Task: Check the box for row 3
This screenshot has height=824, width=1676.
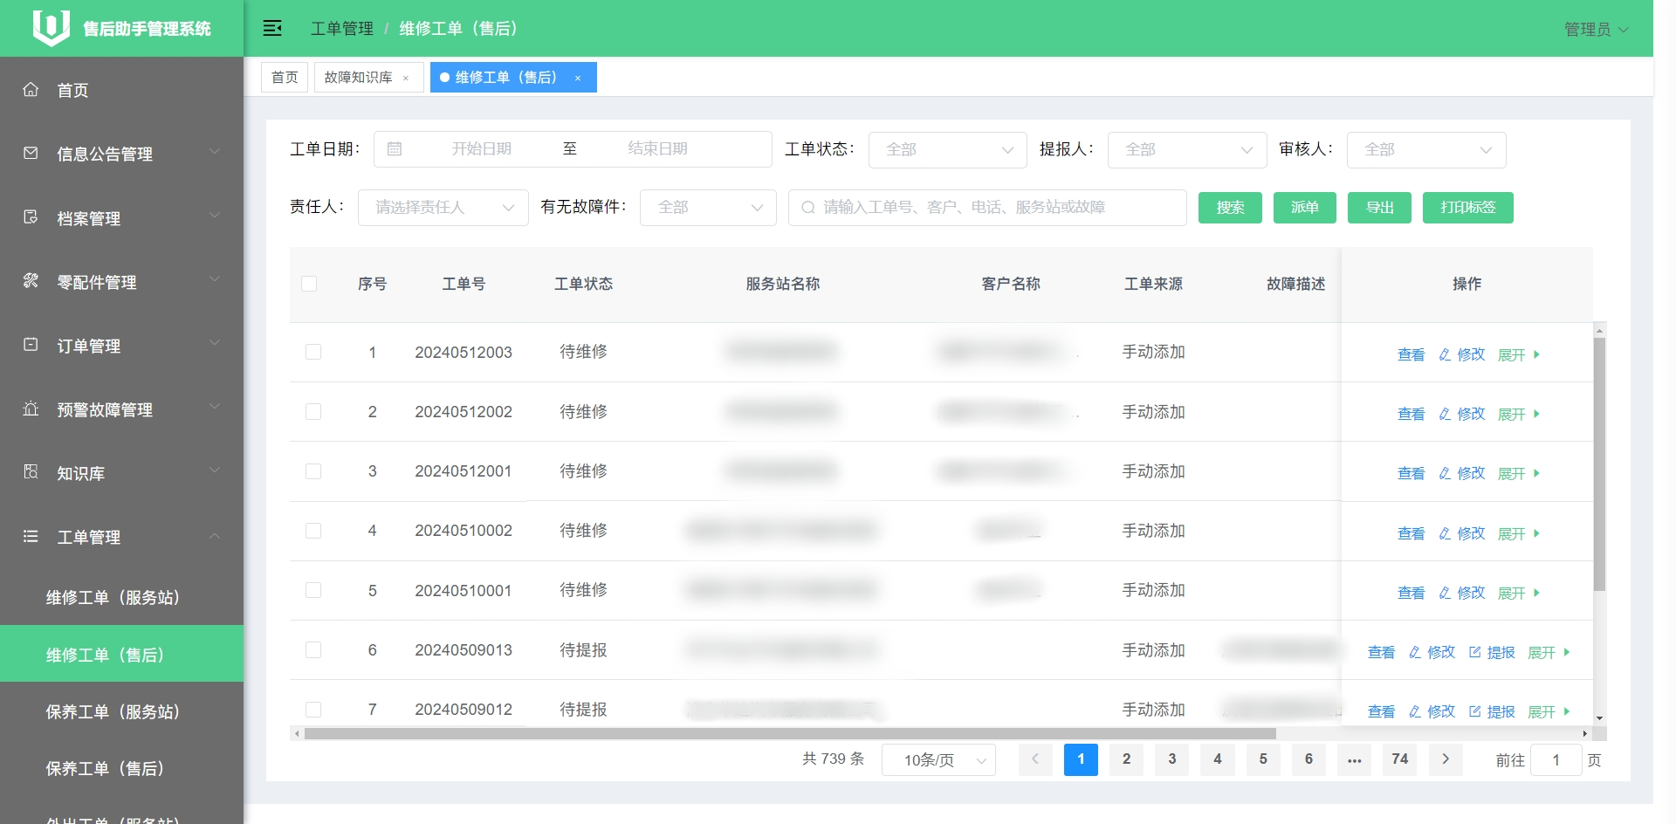Action: point(313,471)
